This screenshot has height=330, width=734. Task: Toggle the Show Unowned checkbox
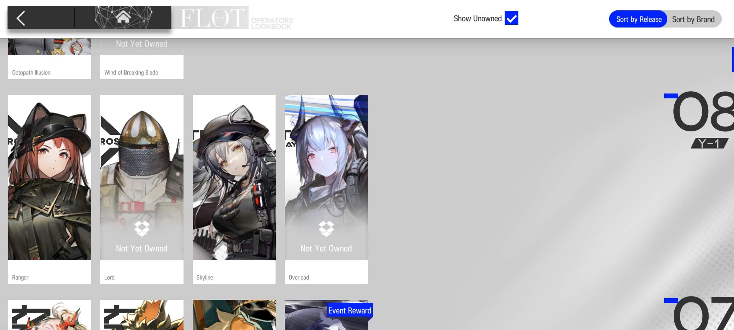pos(511,18)
